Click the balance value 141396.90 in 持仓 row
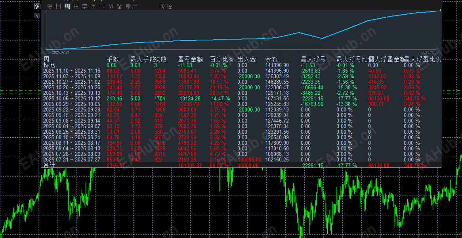 point(277,65)
